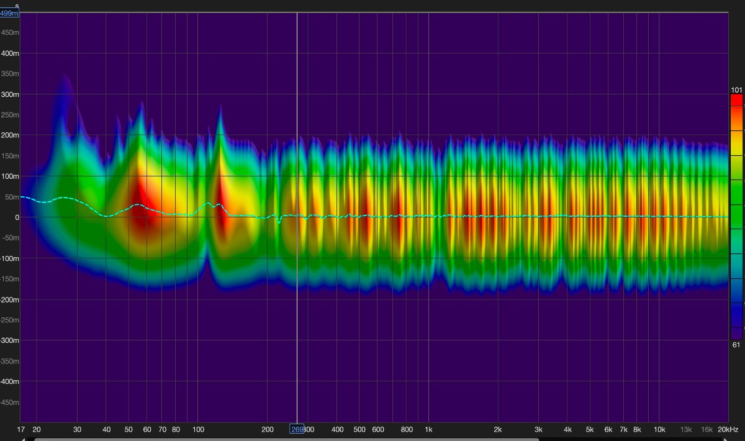Click the 10k frequency axis label
Viewport: 745px width, 441px height.
(x=659, y=429)
